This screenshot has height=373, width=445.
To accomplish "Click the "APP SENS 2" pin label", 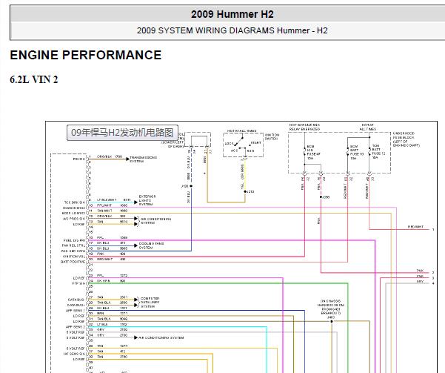I will click(76, 327).
